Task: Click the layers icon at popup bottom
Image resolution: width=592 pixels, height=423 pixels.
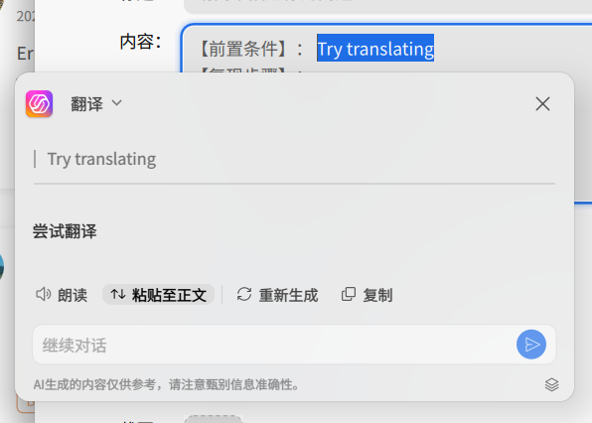Action: click(x=551, y=385)
